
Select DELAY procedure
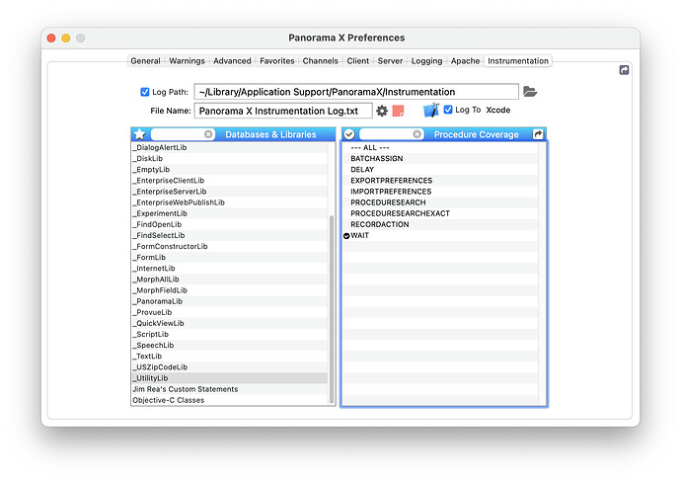click(440, 170)
